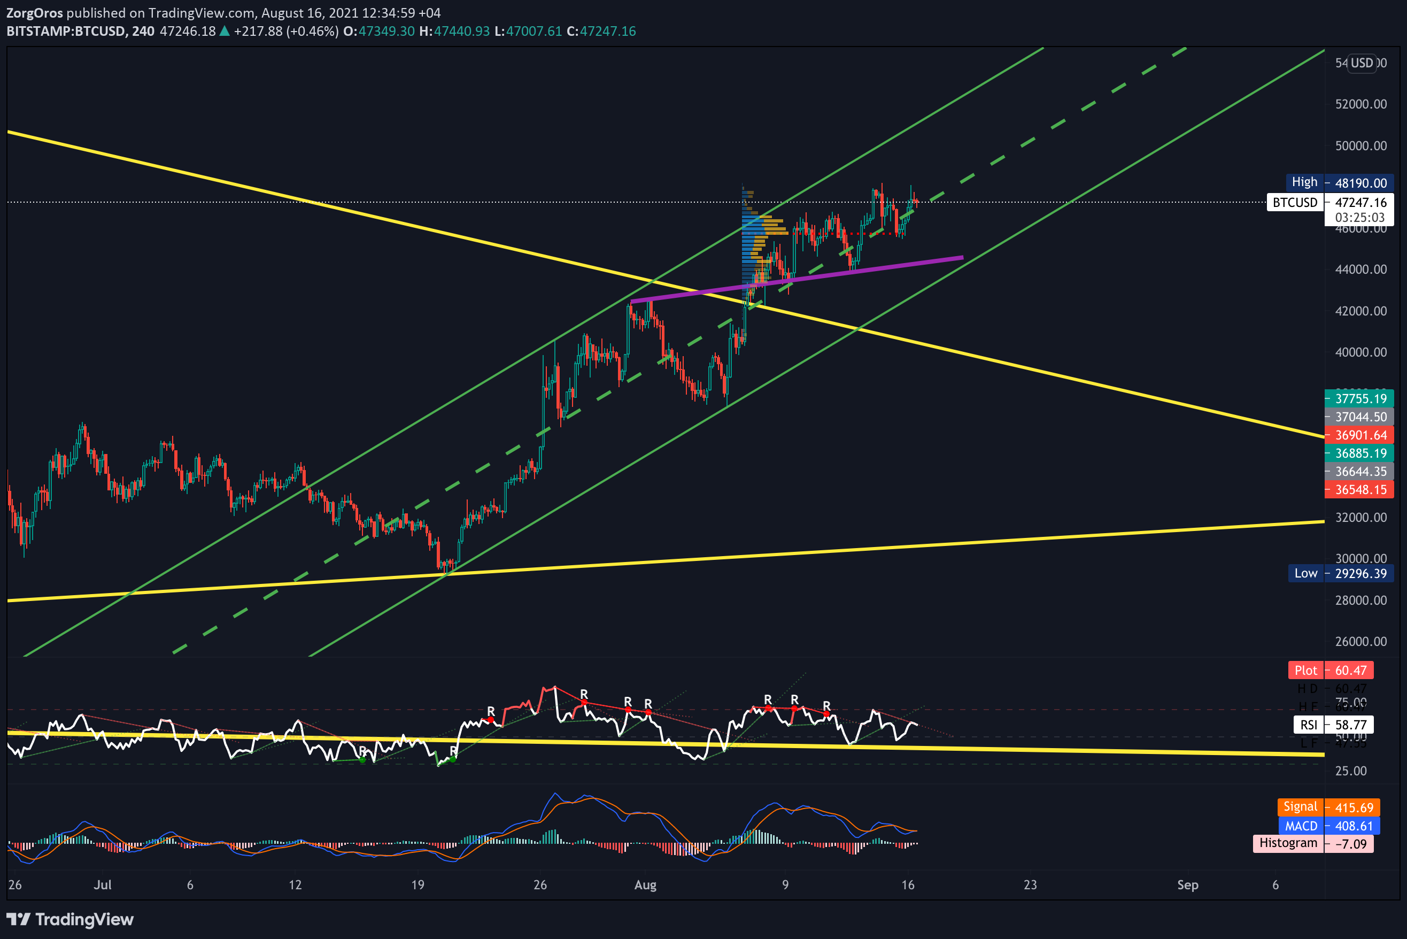Click the Jul date on the time axis
The height and width of the screenshot is (939, 1407).
pos(103,885)
